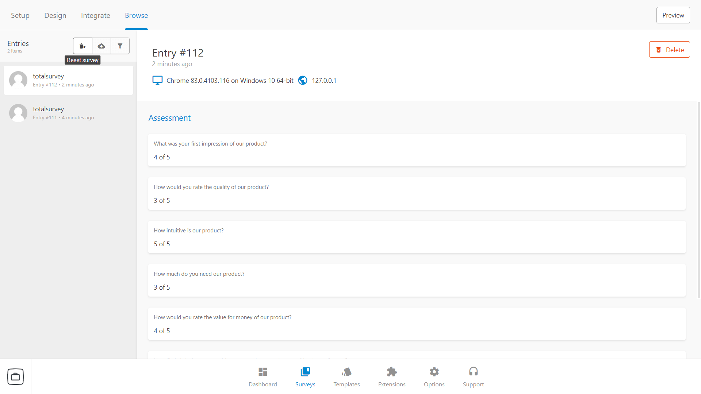Open Support section
This screenshot has width=701, height=394.
pos(474,376)
